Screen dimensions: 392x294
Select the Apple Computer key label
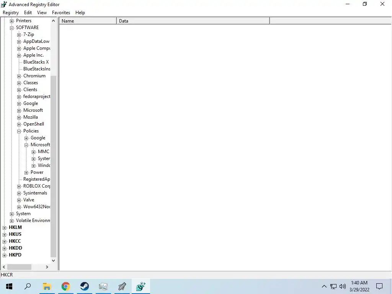[37, 48]
